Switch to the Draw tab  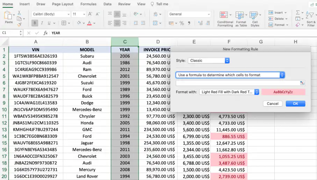tap(41, 4)
